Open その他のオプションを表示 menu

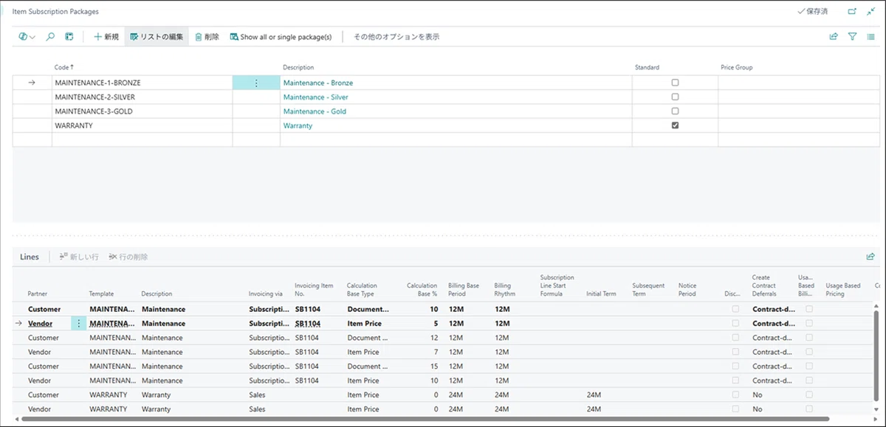(x=396, y=36)
